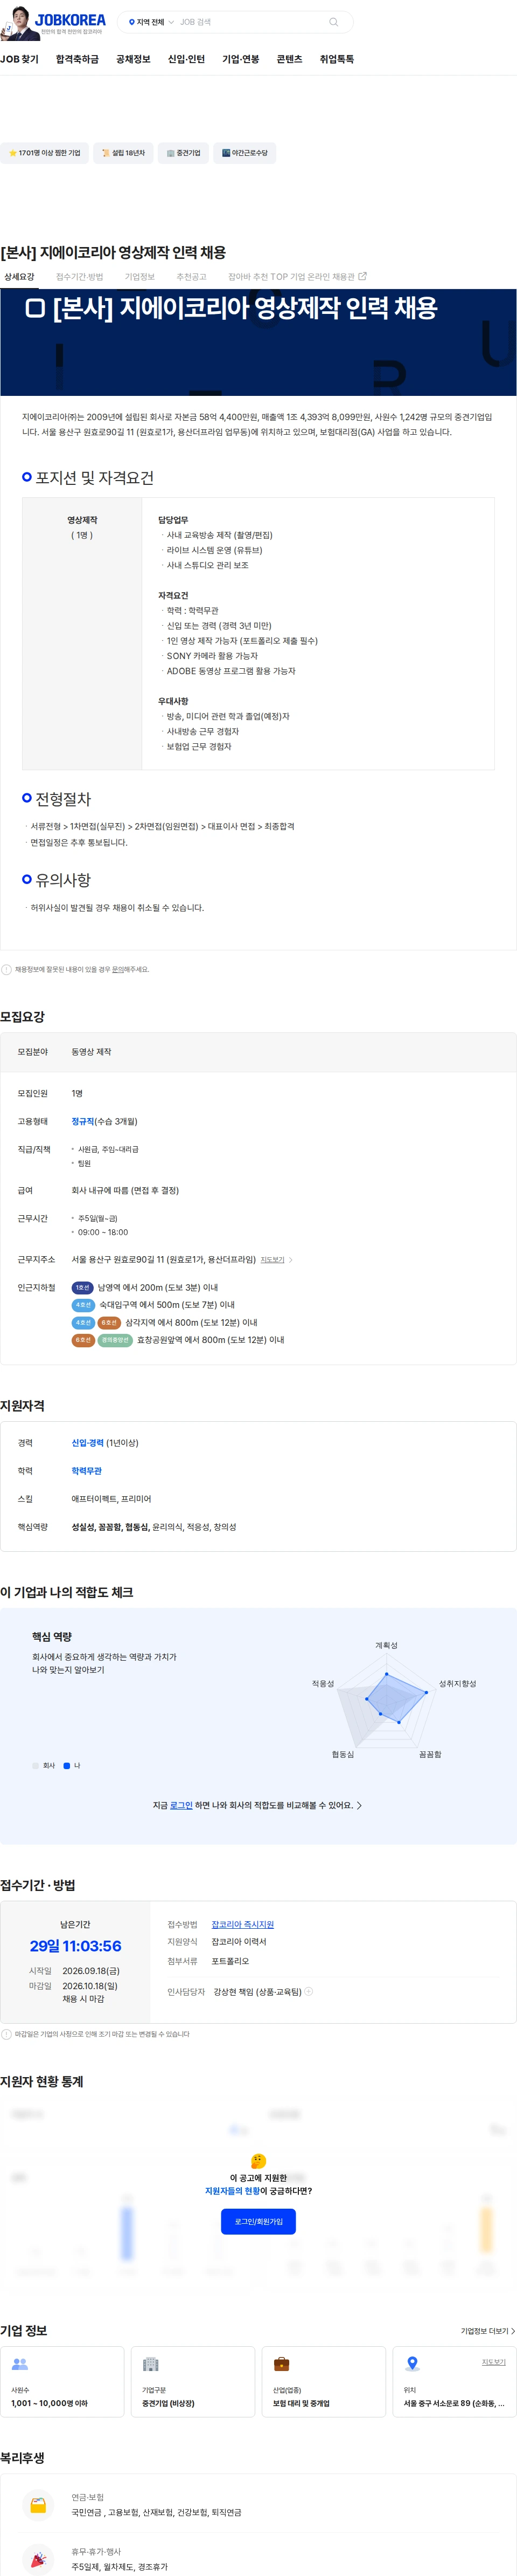The image size is (517, 2576).
Task: Click the 설립 18년차 badge
Action: coord(123,153)
